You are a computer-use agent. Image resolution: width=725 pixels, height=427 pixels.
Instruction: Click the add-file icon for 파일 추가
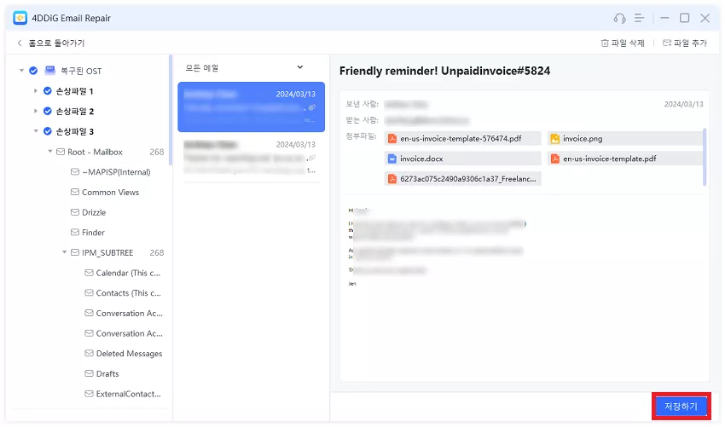(667, 43)
